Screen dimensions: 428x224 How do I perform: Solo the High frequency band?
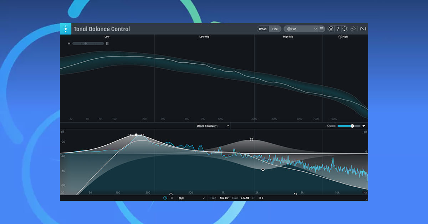click(x=340, y=37)
